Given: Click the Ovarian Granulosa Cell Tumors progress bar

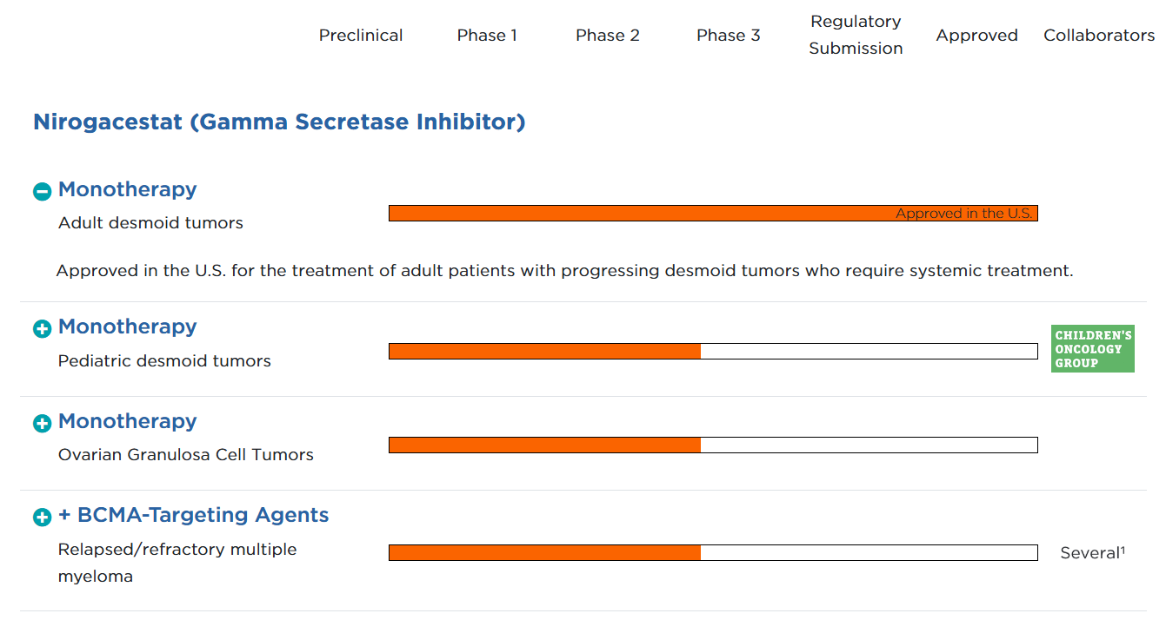Looking at the screenshot, I should pyautogui.click(x=713, y=445).
